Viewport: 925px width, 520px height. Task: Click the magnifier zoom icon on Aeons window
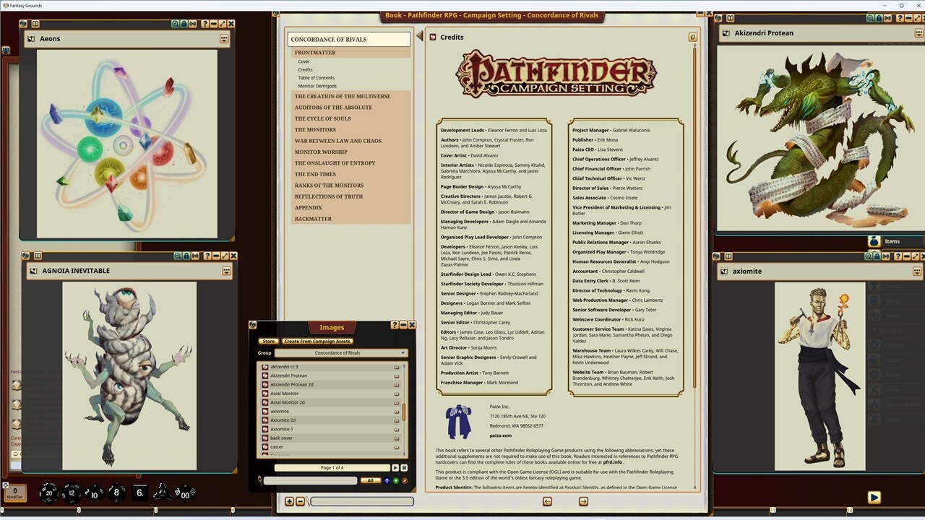pos(175,24)
